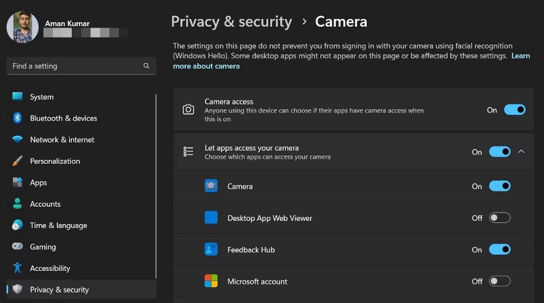Enable camera toggle for Microsoft account
This screenshot has height=303, width=544.
pyautogui.click(x=499, y=281)
